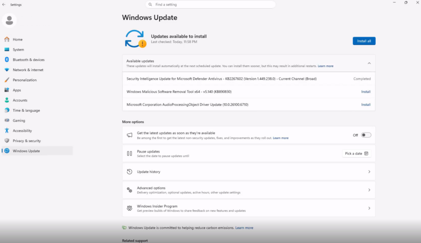Click the Accounts people icon
Image resolution: width=421 pixels, height=243 pixels.
coord(7,100)
